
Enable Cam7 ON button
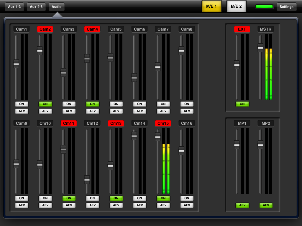tap(163, 104)
